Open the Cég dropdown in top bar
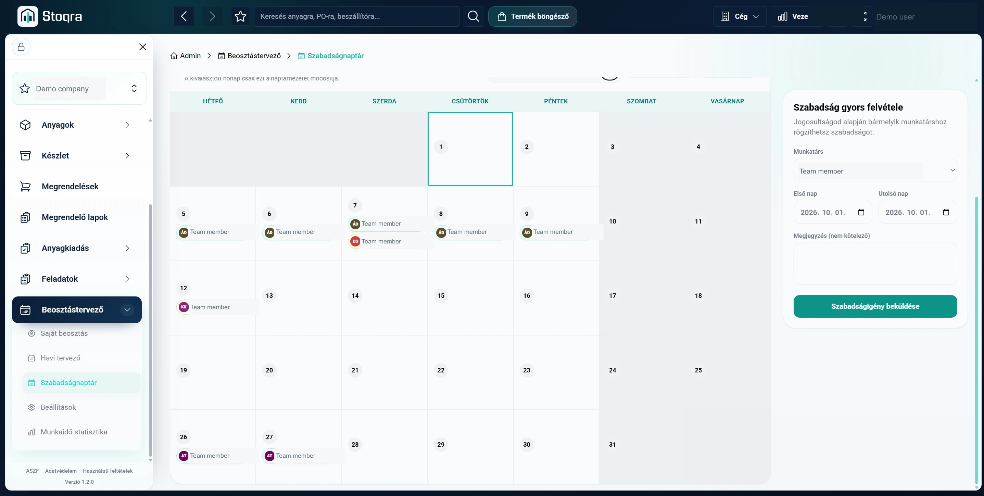 740,16
